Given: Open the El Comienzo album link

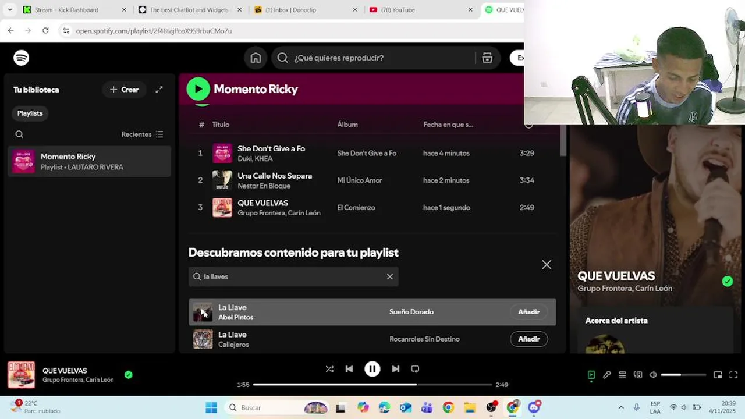Looking at the screenshot, I should 356,207.
